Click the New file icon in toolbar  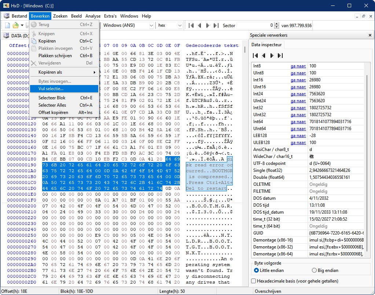[x=7, y=25]
